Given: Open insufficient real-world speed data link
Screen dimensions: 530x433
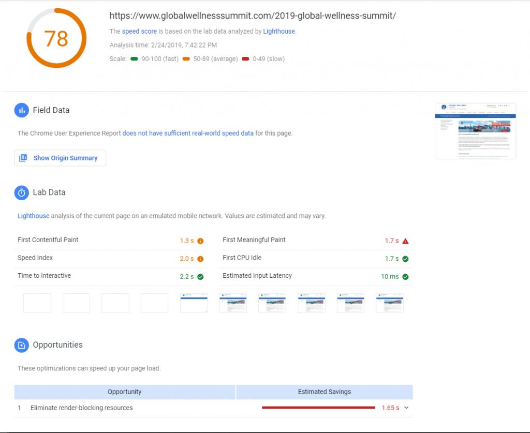Looking at the screenshot, I should [x=188, y=133].
